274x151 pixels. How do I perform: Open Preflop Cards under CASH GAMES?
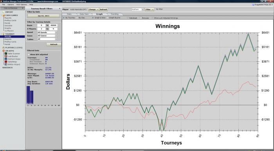10,21
